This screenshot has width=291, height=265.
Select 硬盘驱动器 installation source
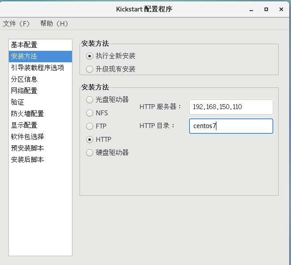(x=90, y=153)
